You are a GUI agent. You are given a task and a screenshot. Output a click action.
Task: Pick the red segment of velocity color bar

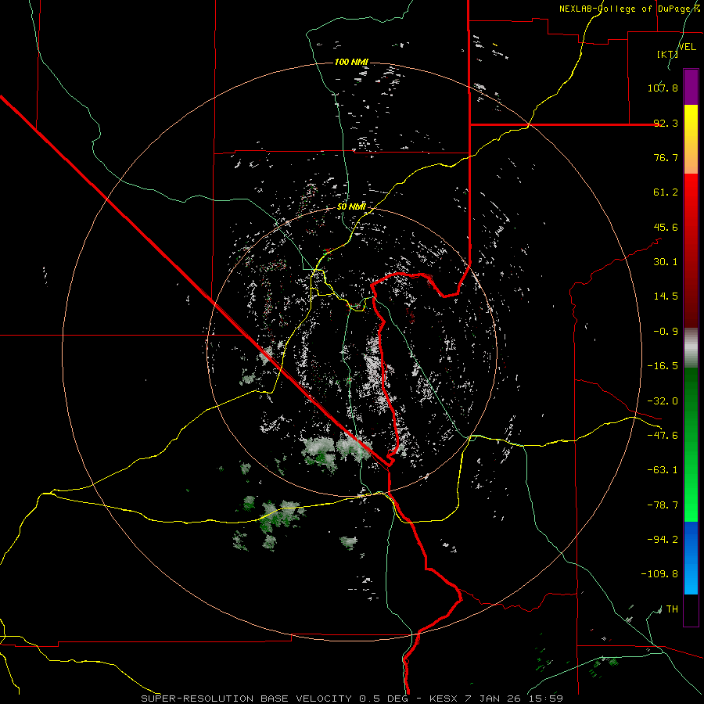691,250
